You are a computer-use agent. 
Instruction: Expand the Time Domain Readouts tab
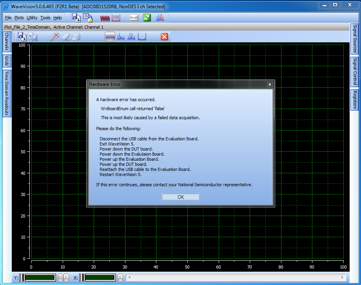7,93
